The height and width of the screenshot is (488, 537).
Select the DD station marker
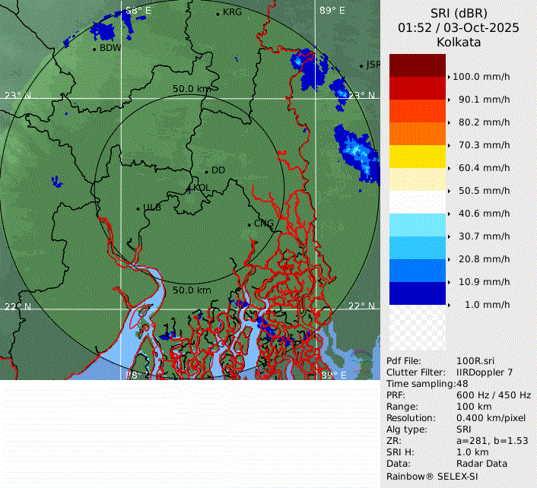[206, 171]
